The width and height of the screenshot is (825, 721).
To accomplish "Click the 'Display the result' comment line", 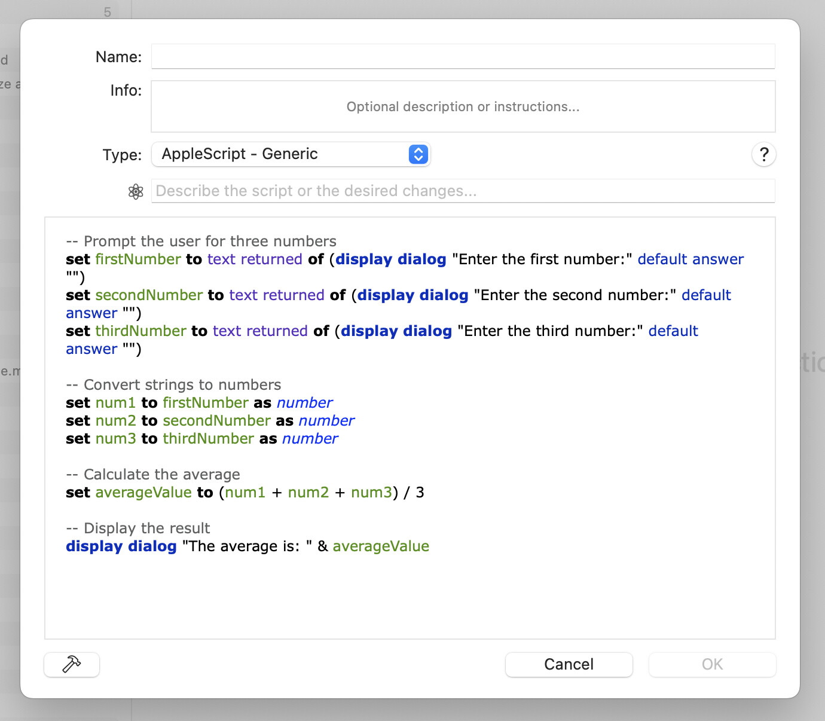I will pos(138,528).
